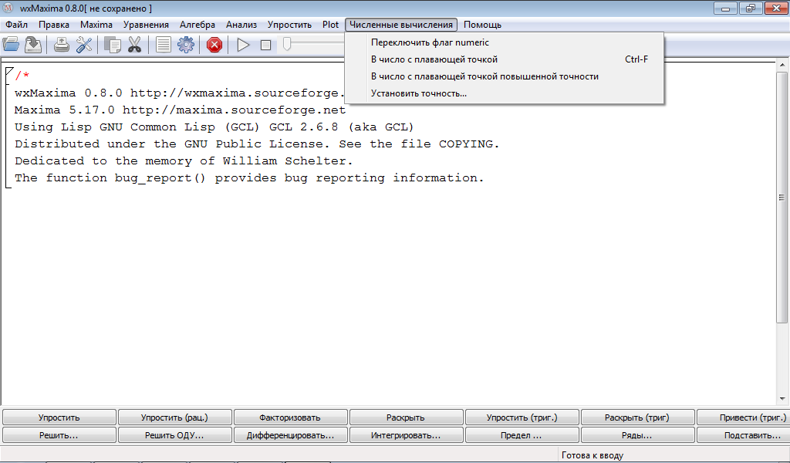The height and width of the screenshot is (463, 790).
Task: Click the Упростить (триг.) button
Action: (522, 417)
